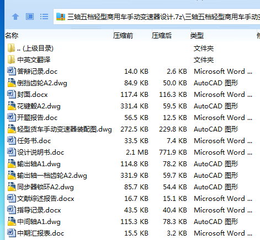This screenshot has height=240, width=260.
Task: Select the 中英文翻译 folder name
Action: (x=34, y=60)
